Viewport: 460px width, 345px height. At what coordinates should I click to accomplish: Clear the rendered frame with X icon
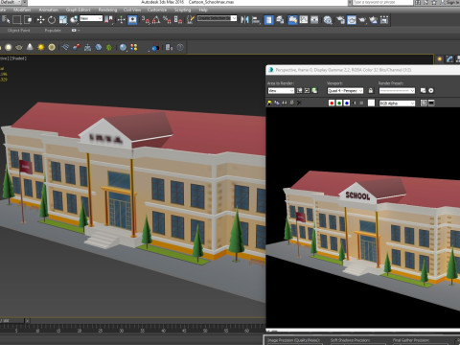coord(299,103)
